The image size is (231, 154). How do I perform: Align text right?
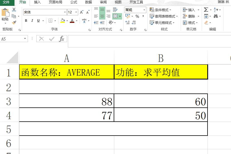click(x=108, y=16)
